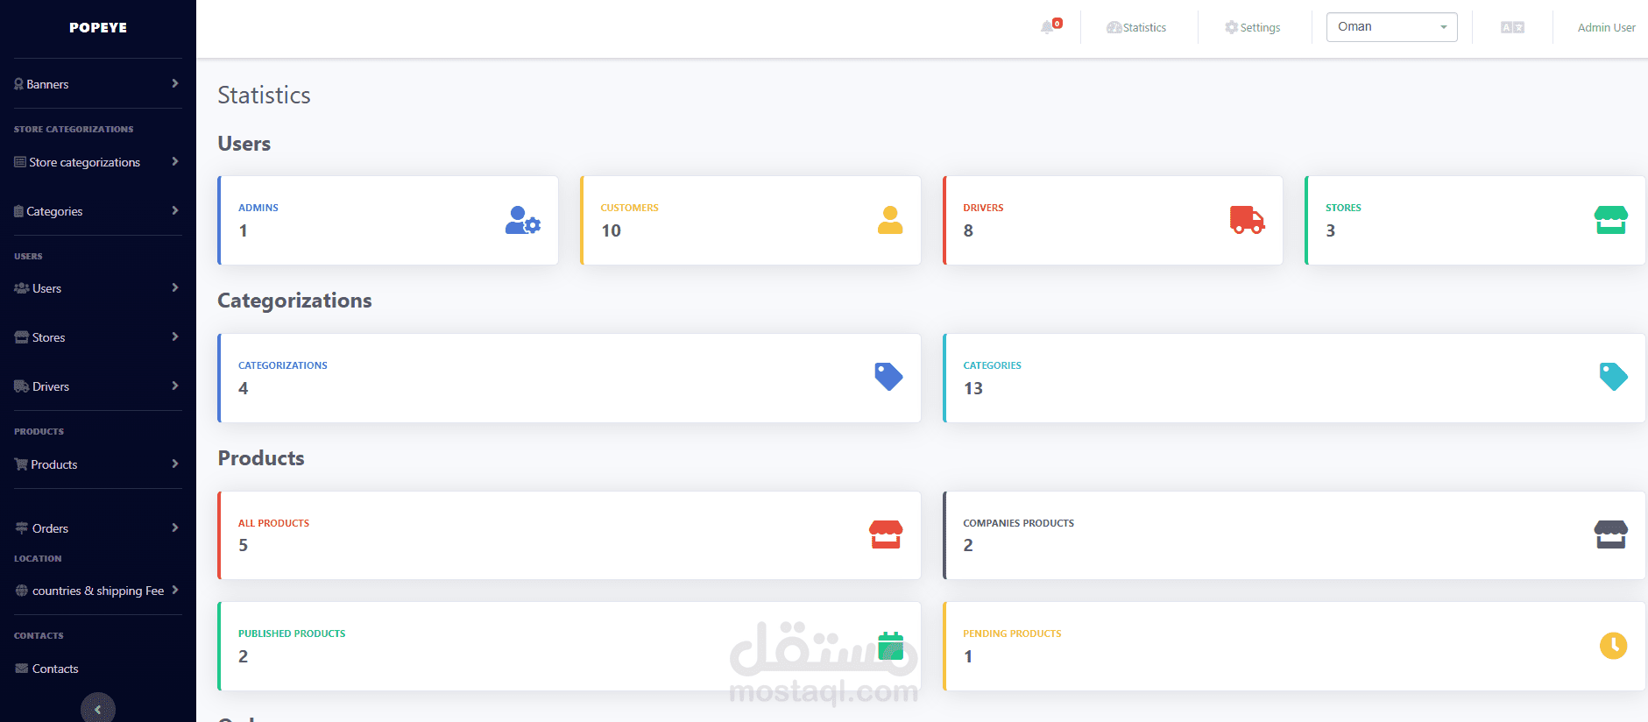
Task: Click the red All Products store icon
Action: click(x=886, y=534)
